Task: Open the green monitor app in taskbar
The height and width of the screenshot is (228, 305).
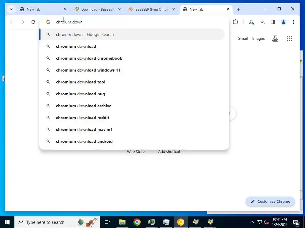Action: click(x=152, y=222)
